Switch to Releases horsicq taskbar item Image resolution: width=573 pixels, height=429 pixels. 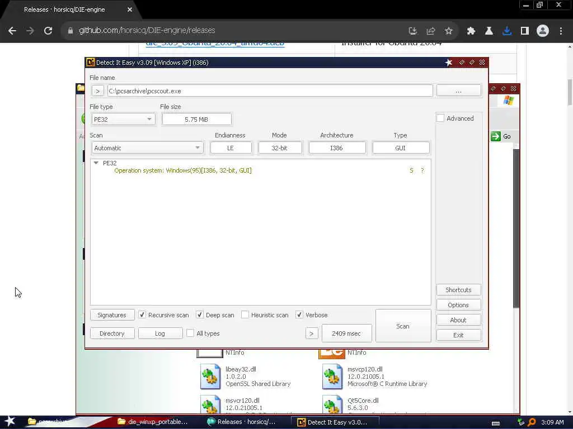242,422
